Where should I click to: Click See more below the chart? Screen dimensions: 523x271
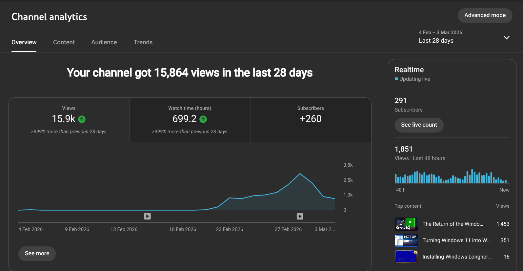tap(37, 254)
